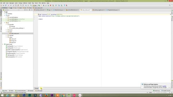
Task: Click the update link in the notification
Action: pos(164,86)
